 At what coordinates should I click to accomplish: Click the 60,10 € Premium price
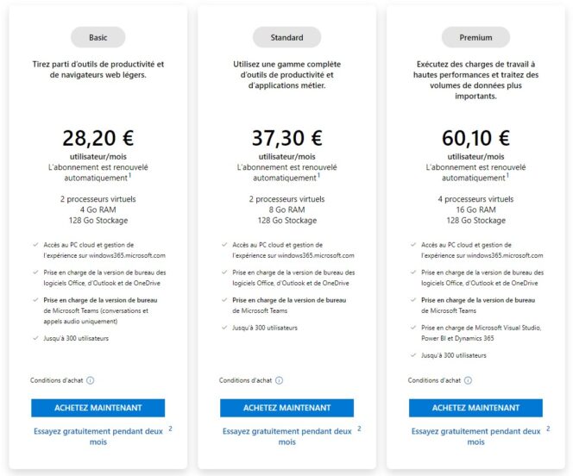475,138
